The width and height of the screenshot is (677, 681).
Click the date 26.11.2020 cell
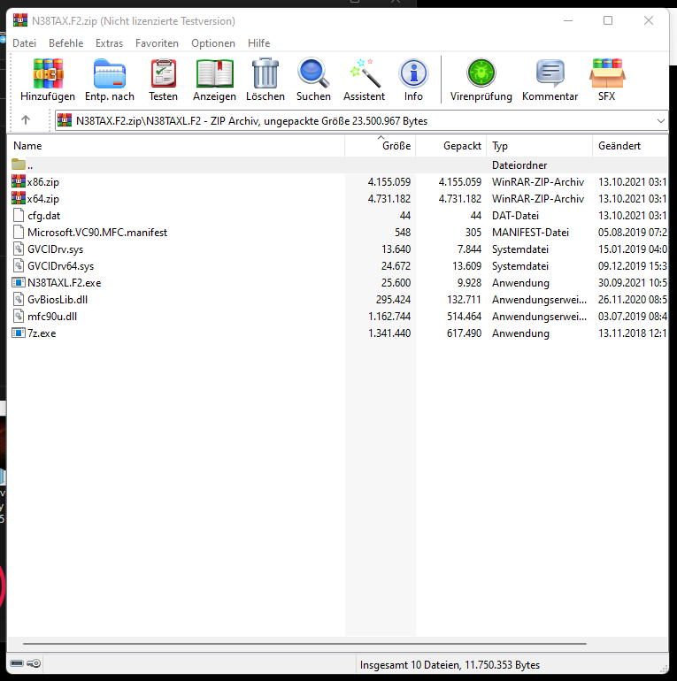(x=632, y=300)
